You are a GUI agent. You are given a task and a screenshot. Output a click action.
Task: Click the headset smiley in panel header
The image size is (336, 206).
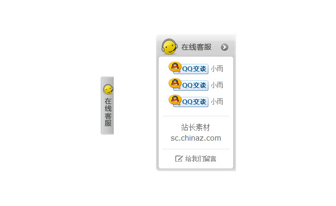[x=169, y=46]
